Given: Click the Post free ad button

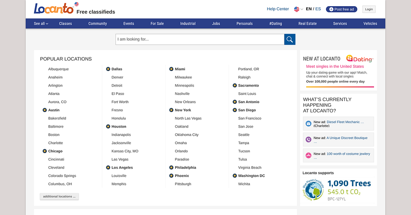Looking at the screenshot, I should click(342, 9).
